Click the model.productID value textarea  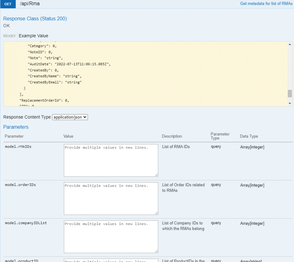[111, 260]
